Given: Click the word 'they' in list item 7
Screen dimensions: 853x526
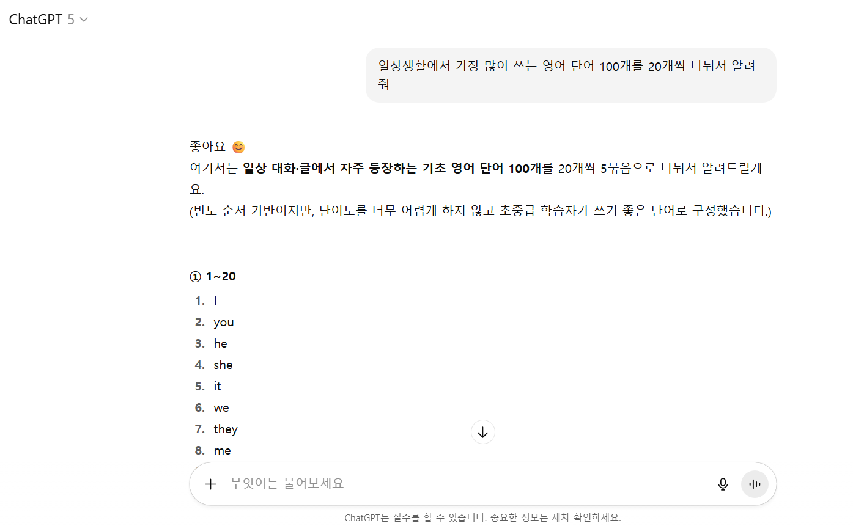Looking at the screenshot, I should click(226, 429).
